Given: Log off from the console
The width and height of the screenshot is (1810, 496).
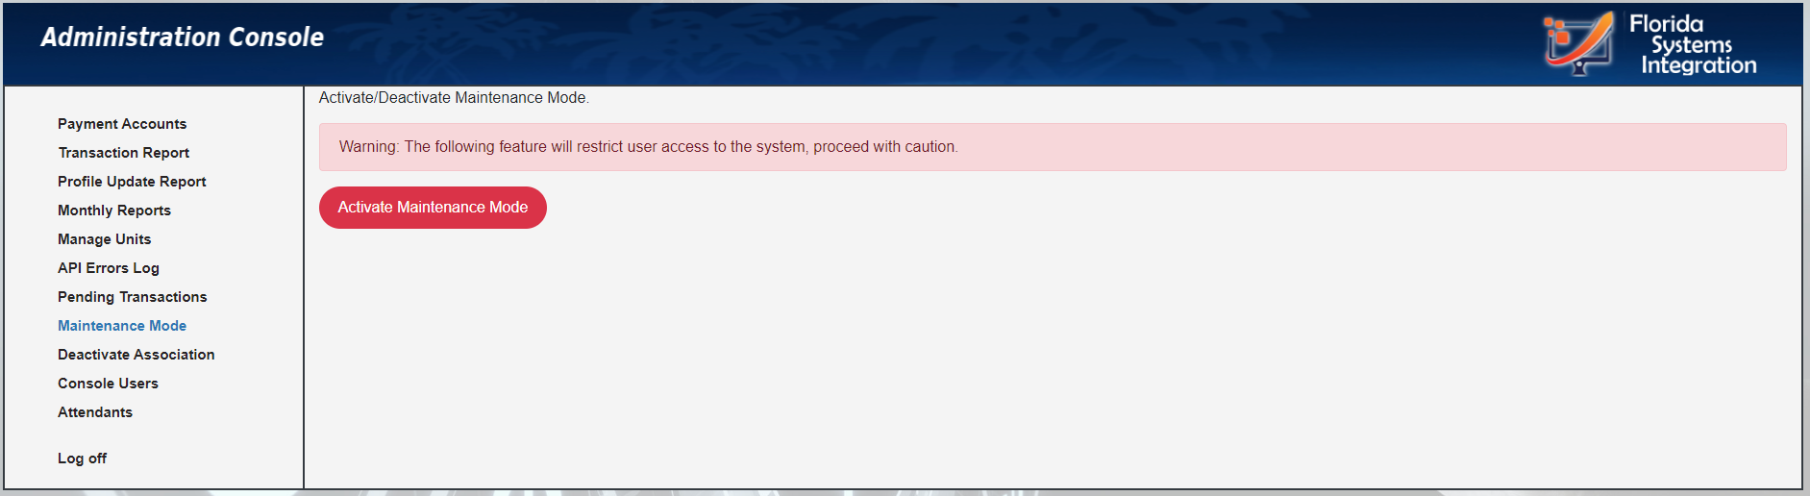Looking at the screenshot, I should tap(82, 459).
